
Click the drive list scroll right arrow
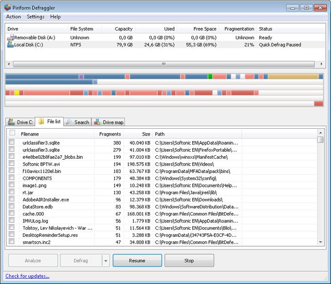[321, 64]
